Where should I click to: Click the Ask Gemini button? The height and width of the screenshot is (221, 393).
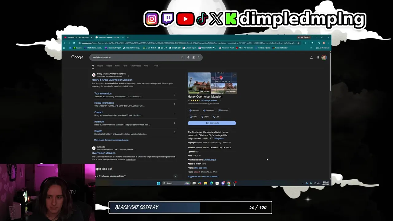coord(304,37)
